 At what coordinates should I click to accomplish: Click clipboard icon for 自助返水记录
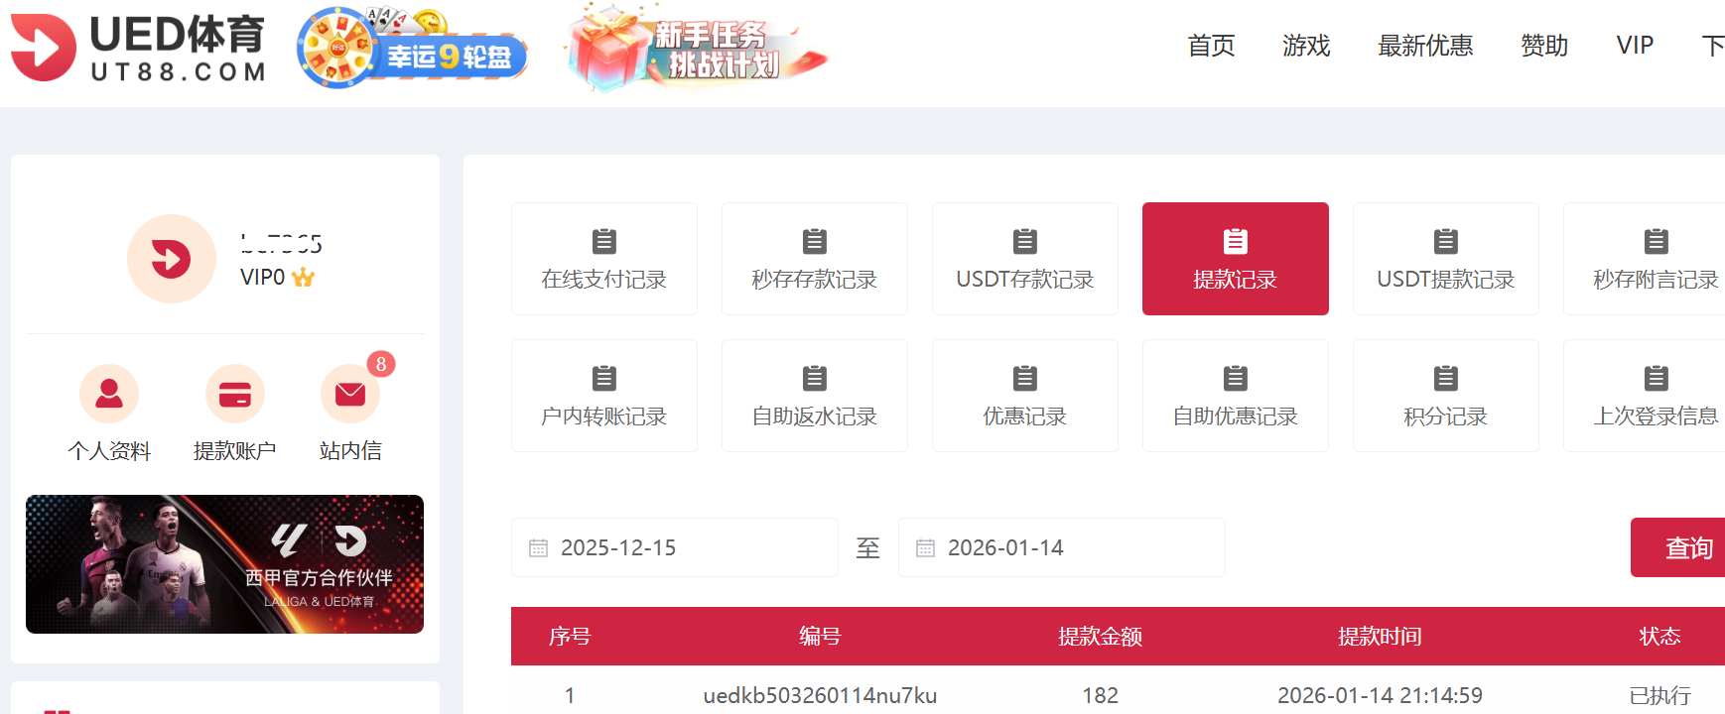tap(815, 378)
